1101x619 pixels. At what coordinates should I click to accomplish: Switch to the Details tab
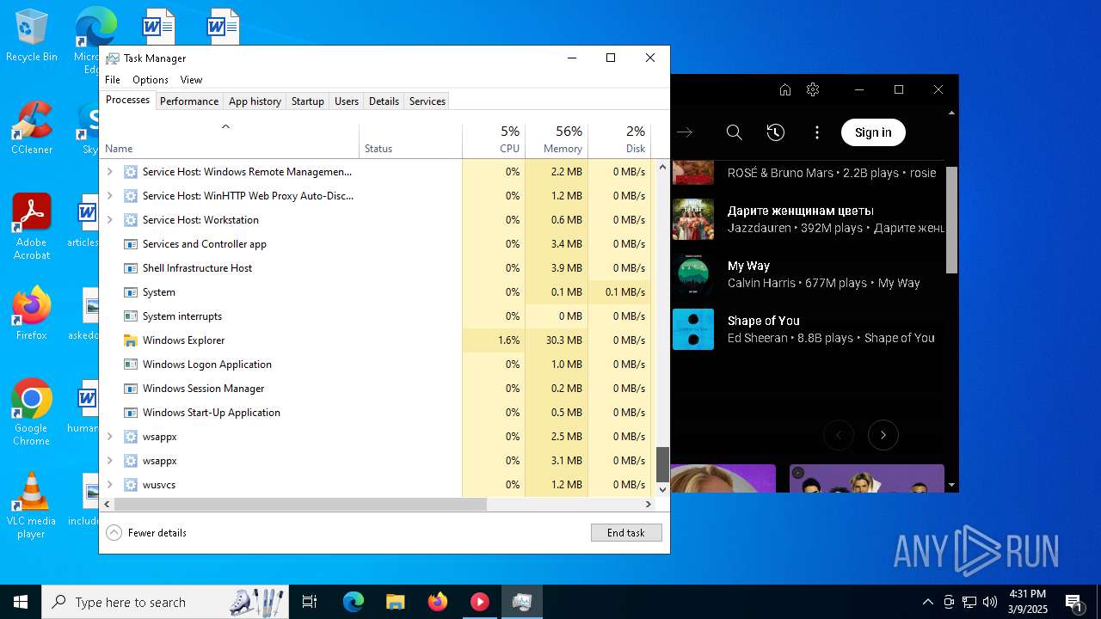click(x=384, y=101)
